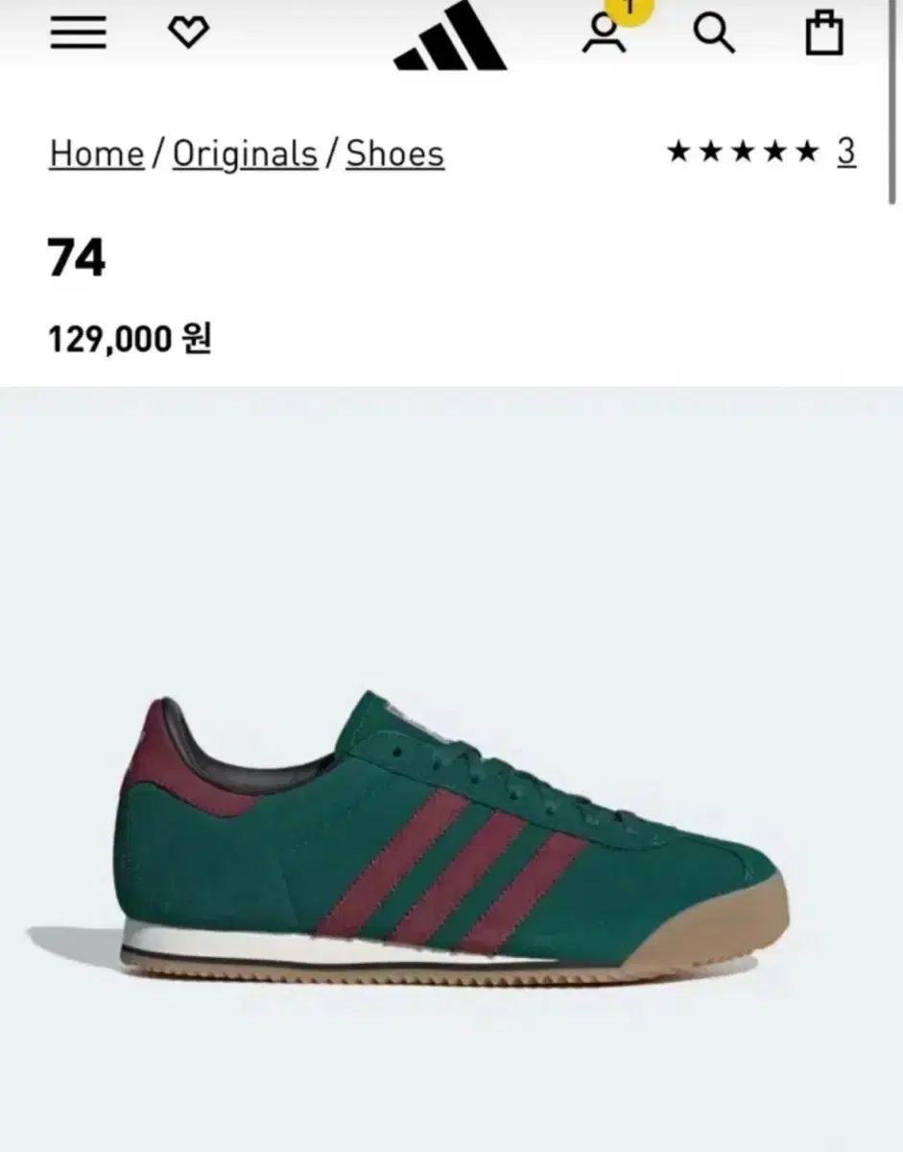Go to homepage via adidas logo
903x1152 pixels.
(450, 36)
